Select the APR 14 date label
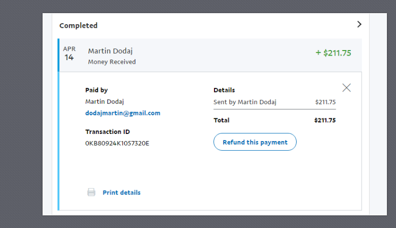This screenshot has height=228, width=396. (x=69, y=54)
